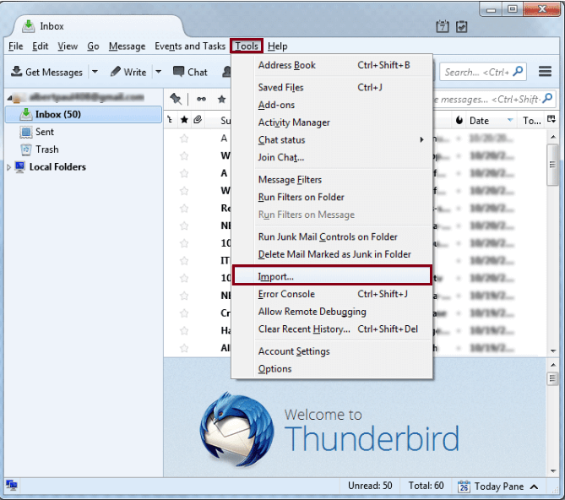
Task: Click preview pane scroll up arrow
Action: point(552,365)
